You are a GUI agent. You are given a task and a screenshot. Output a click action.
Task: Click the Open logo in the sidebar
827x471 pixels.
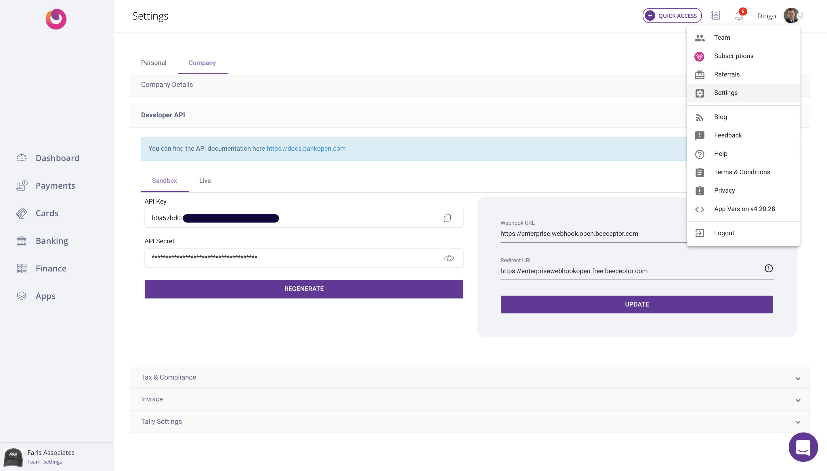56,19
